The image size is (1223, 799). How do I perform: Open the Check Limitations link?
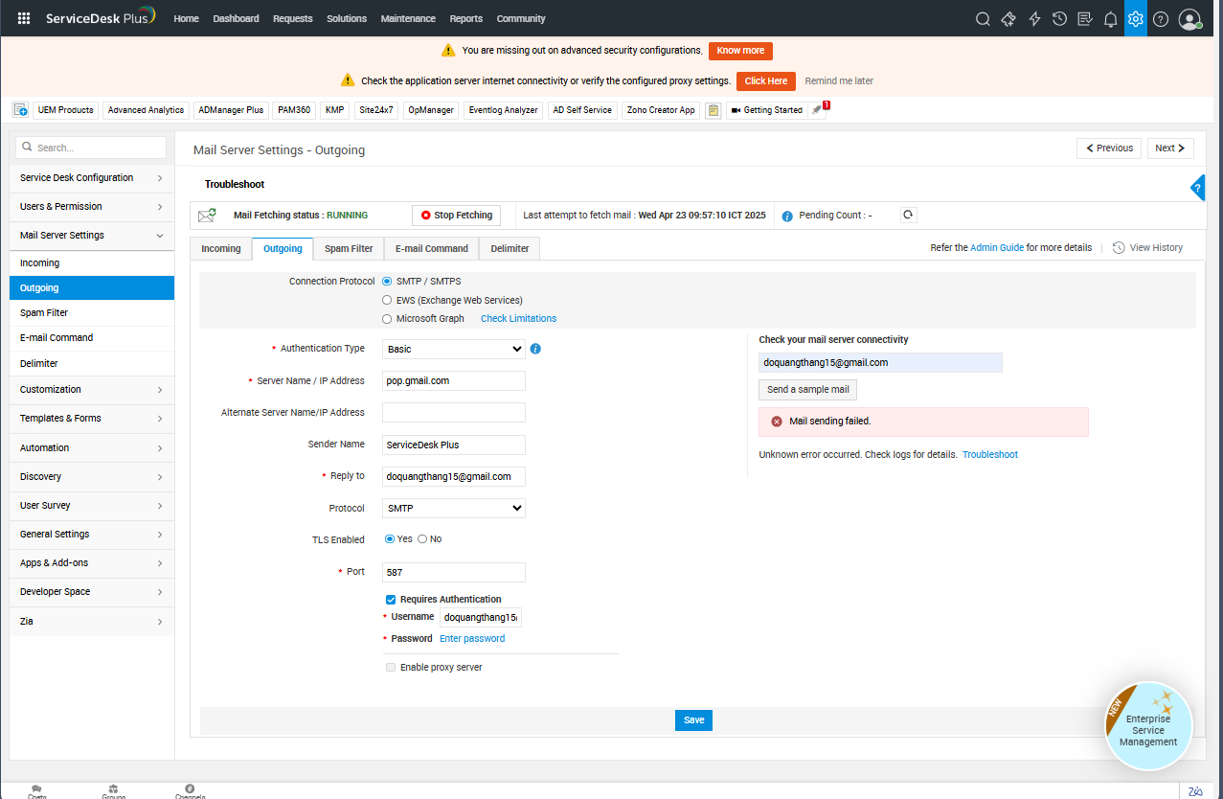point(518,319)
